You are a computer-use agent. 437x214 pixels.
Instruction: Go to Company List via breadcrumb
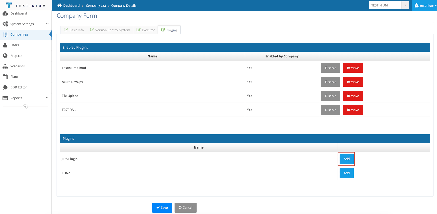[x=96, y=5]
